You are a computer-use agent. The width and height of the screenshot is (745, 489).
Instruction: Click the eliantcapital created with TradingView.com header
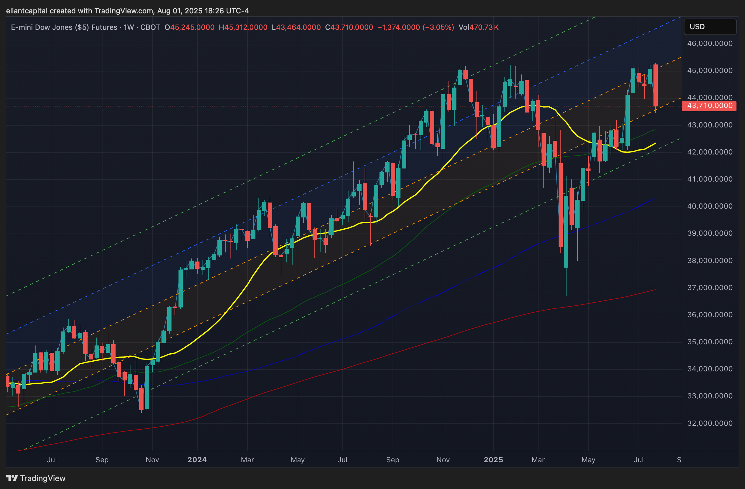127,11
